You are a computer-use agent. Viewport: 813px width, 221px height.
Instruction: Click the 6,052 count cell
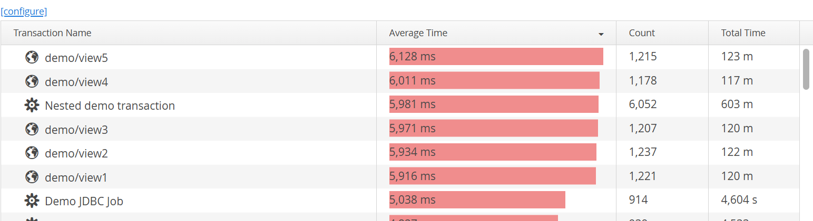coord(643,104)
